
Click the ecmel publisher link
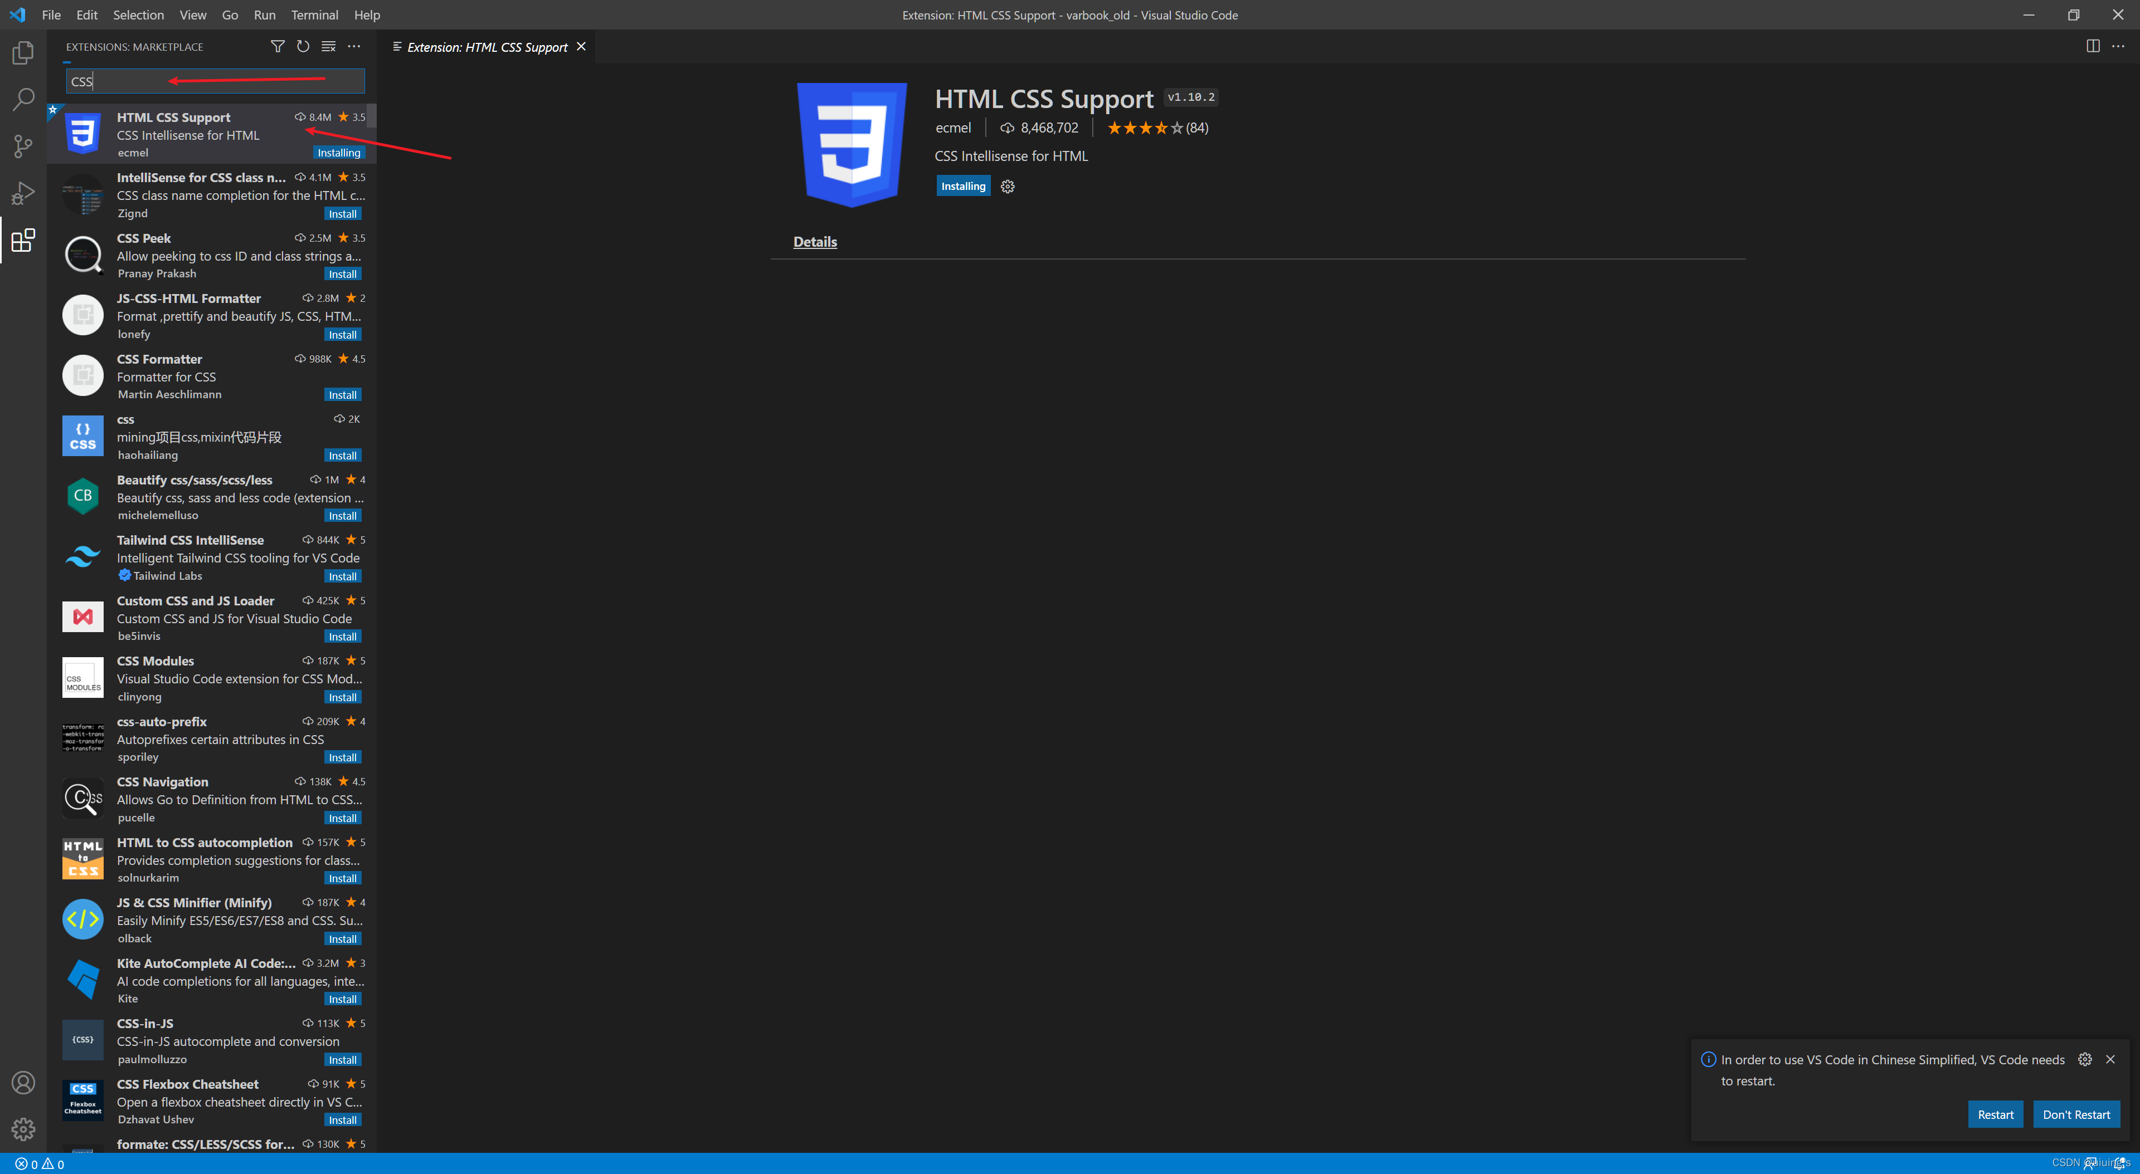pyautogui.click(x=953, y=128)
